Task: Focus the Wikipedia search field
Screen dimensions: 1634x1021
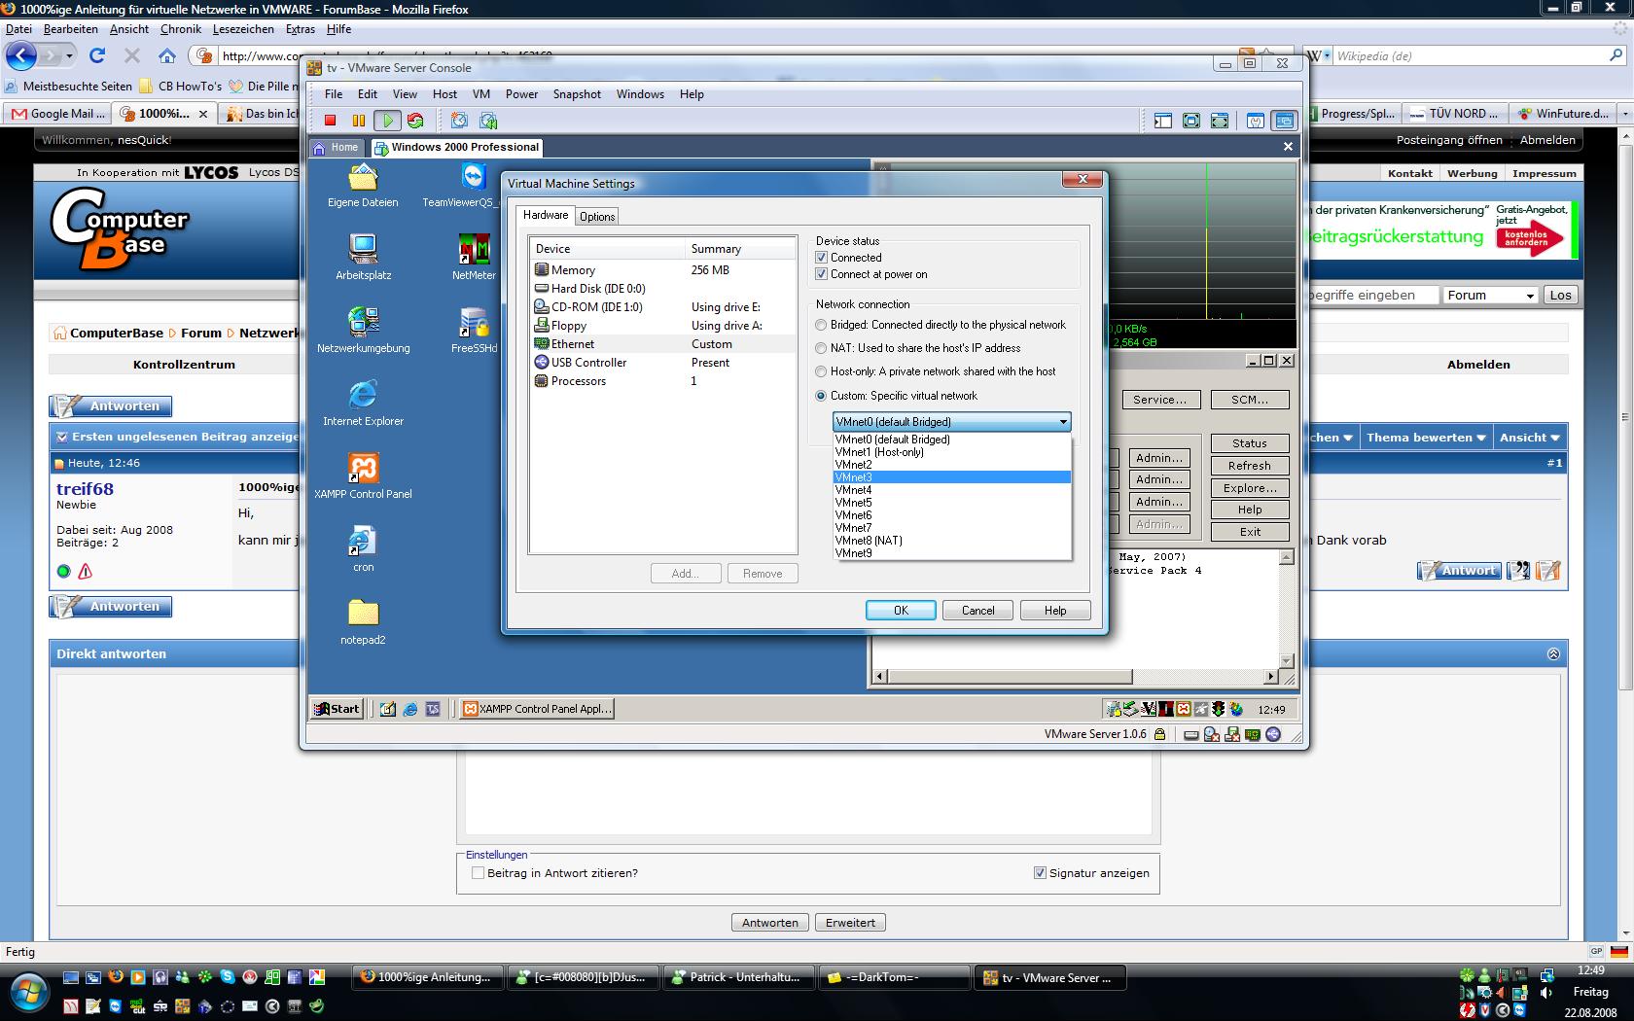Action: pos(1469,55)
